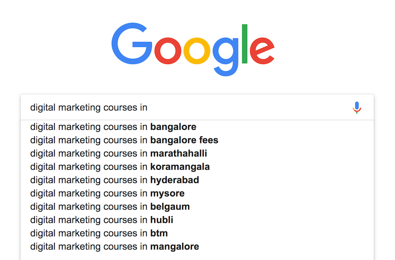Click empty search box area left of microphone
Screen dimensions: 395x260
pos(249,108)
